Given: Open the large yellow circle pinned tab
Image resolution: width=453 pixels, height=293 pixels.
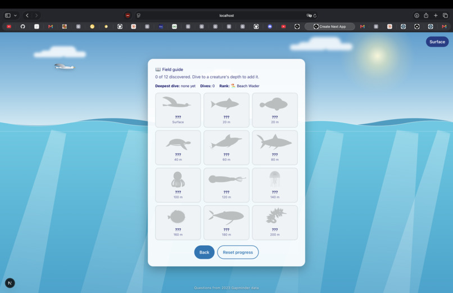Looking at the screenshot, I should coord(92,26).
